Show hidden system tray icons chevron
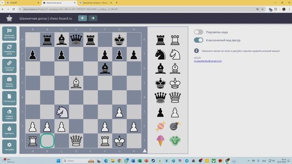 (248, 161)
